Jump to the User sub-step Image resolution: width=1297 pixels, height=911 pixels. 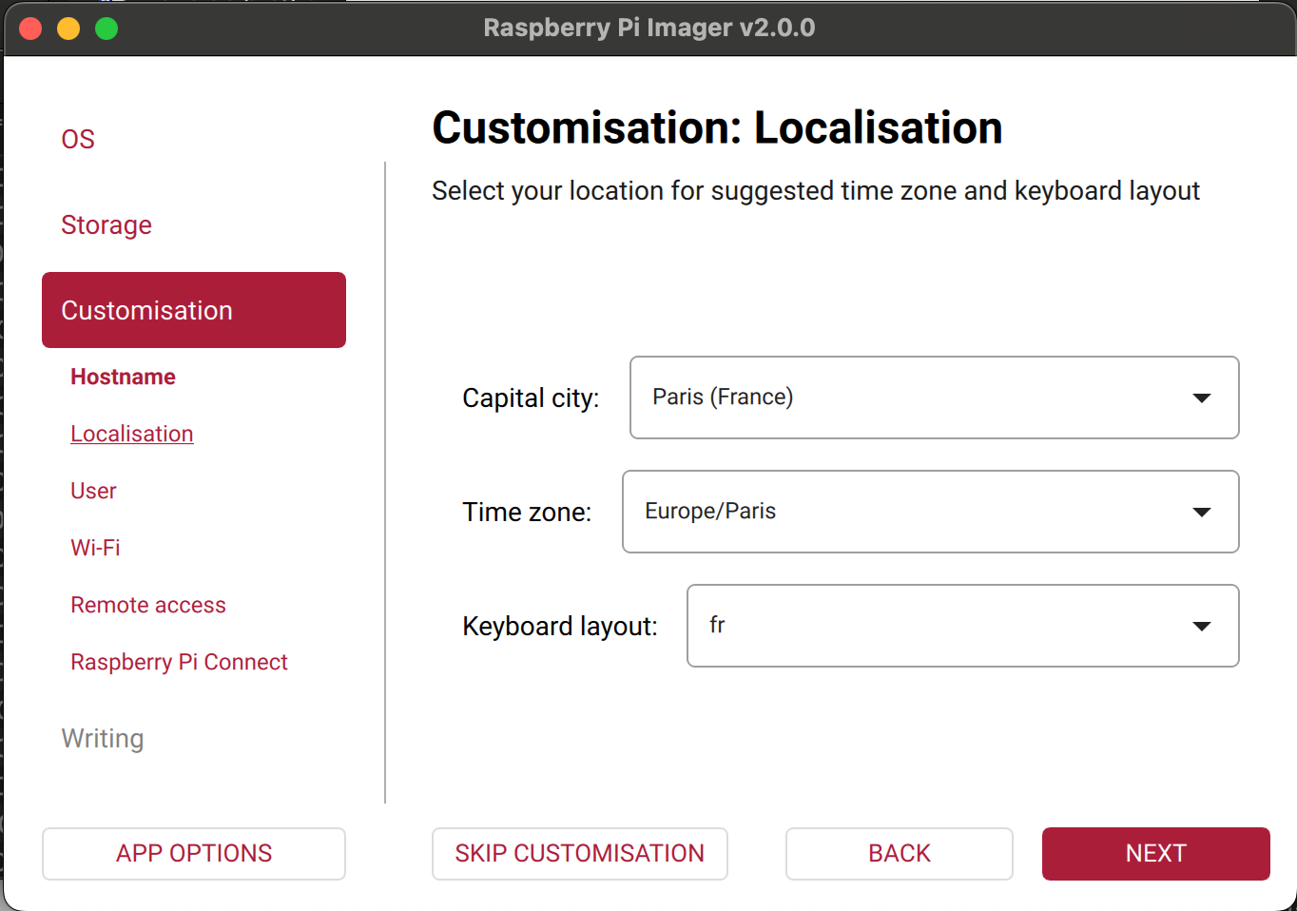tap(93, 491)
